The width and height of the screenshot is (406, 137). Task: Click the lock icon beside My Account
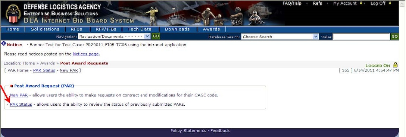pyautogui.click(x=361, y=3)
